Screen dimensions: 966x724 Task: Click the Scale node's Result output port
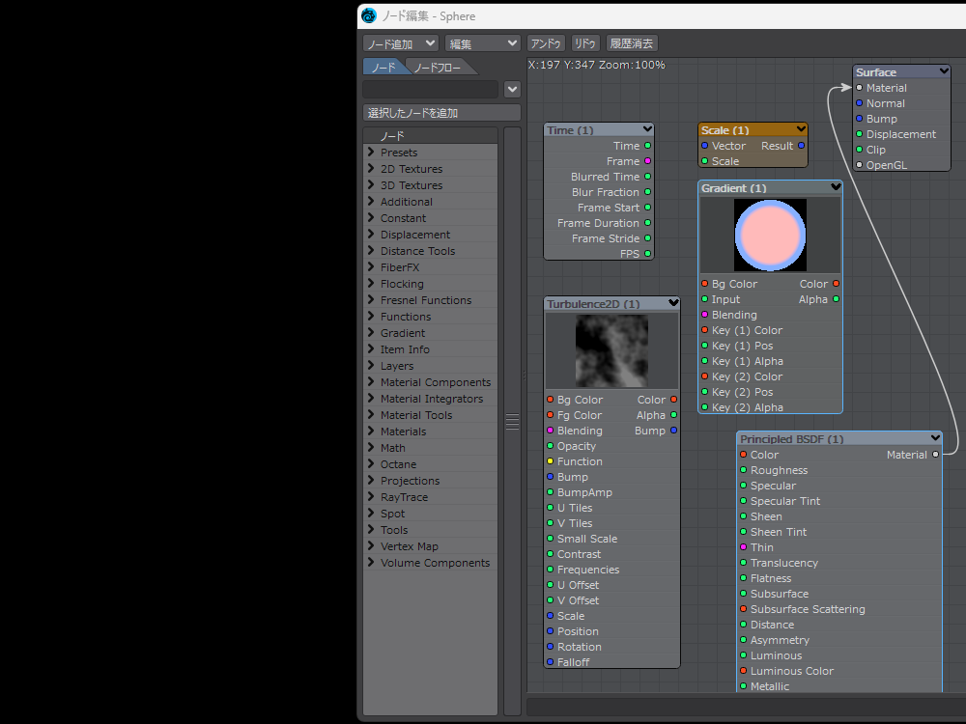pos(801,146)
